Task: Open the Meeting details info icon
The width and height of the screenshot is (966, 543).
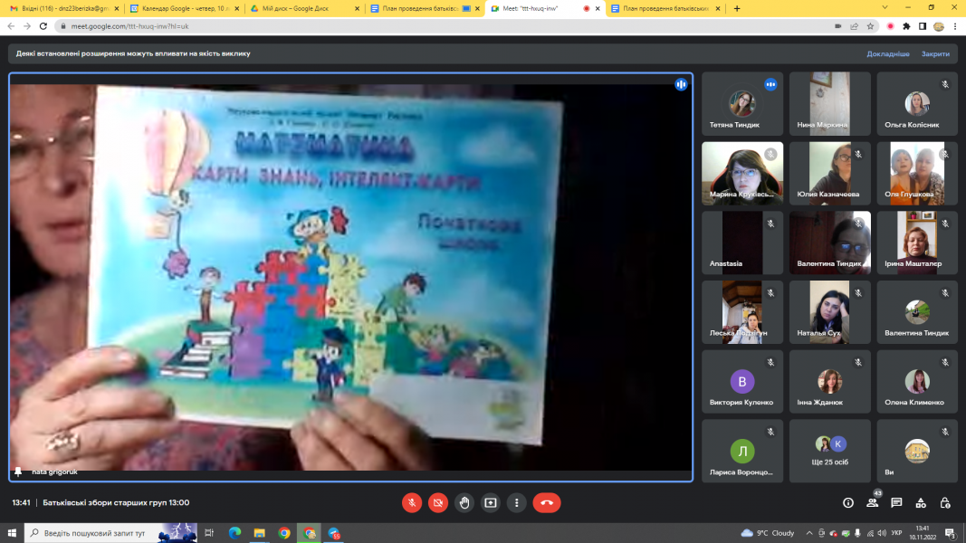Action: 848,502
